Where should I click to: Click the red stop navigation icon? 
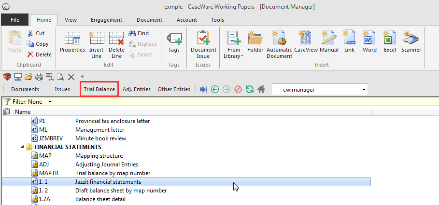coord(238,90)
